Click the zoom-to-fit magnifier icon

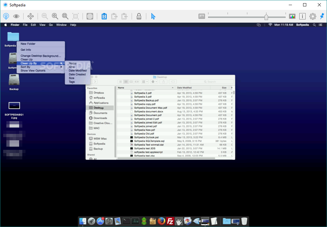pos(65,16)
